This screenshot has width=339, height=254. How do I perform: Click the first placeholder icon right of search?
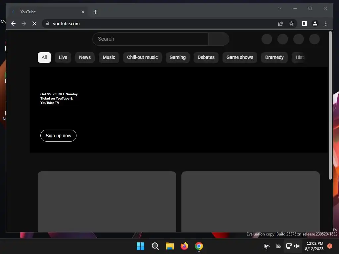click(x=267, y=39)
